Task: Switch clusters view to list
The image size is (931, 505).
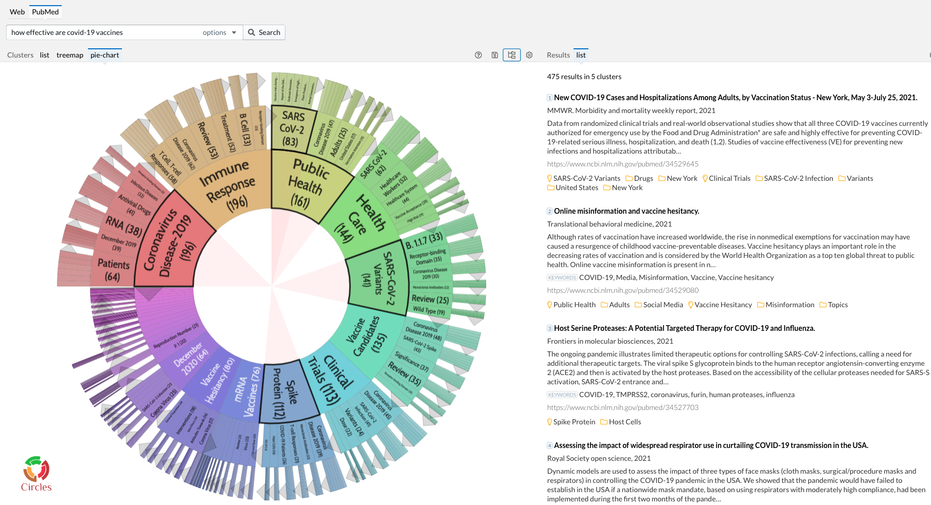Action: (x=45, y=55)
